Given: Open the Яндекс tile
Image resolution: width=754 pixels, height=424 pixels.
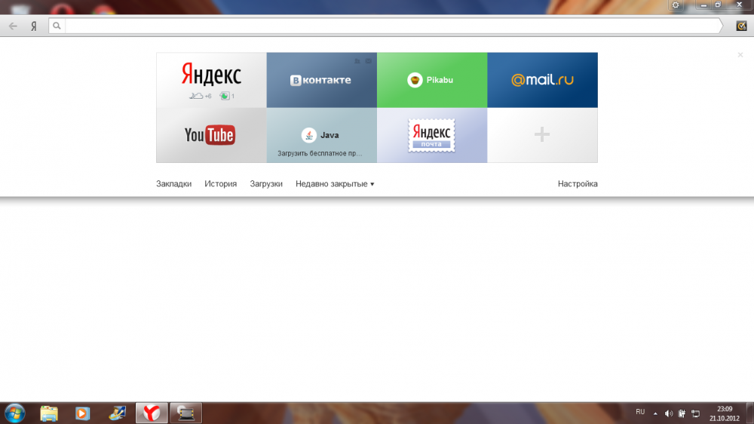Looking at the screenshot, I should click(212, 80).
